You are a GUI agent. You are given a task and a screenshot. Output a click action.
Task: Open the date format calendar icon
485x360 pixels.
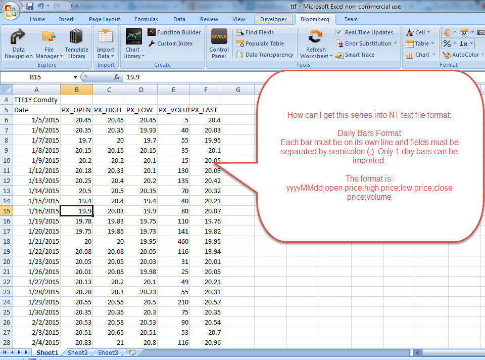pos(464,32)
